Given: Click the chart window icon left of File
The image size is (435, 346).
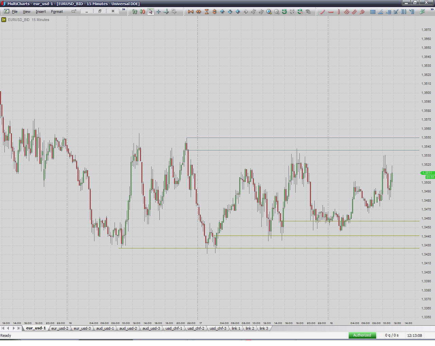Looking at the screenshot, I should (x=6, y=11).
